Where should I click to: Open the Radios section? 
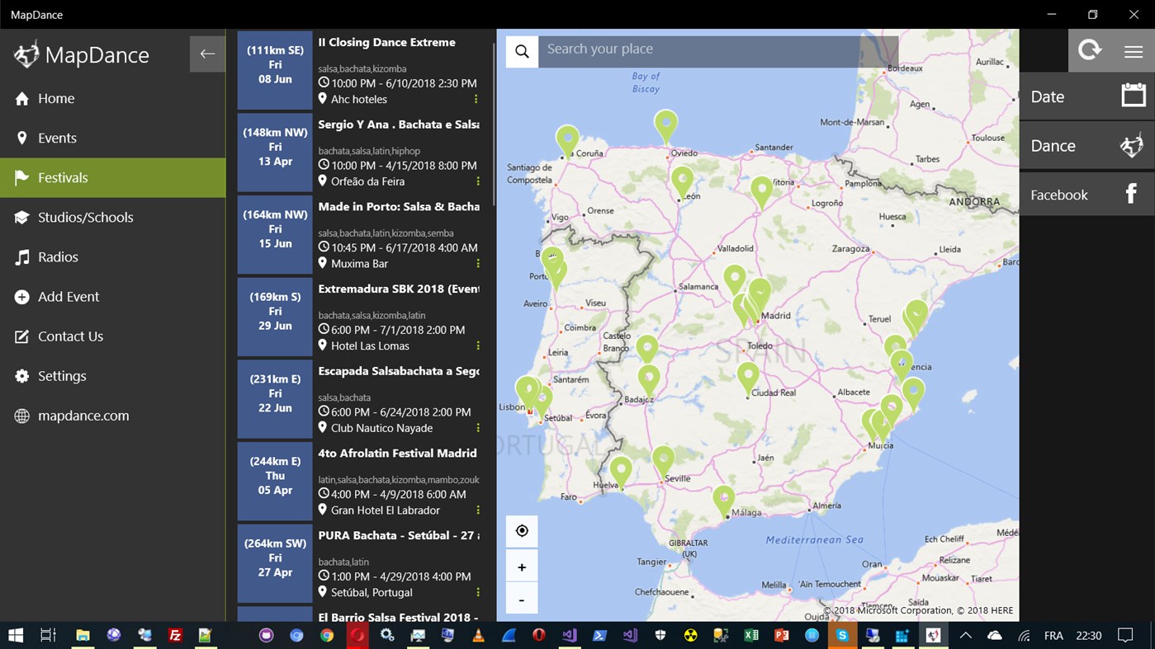point(112,256)
